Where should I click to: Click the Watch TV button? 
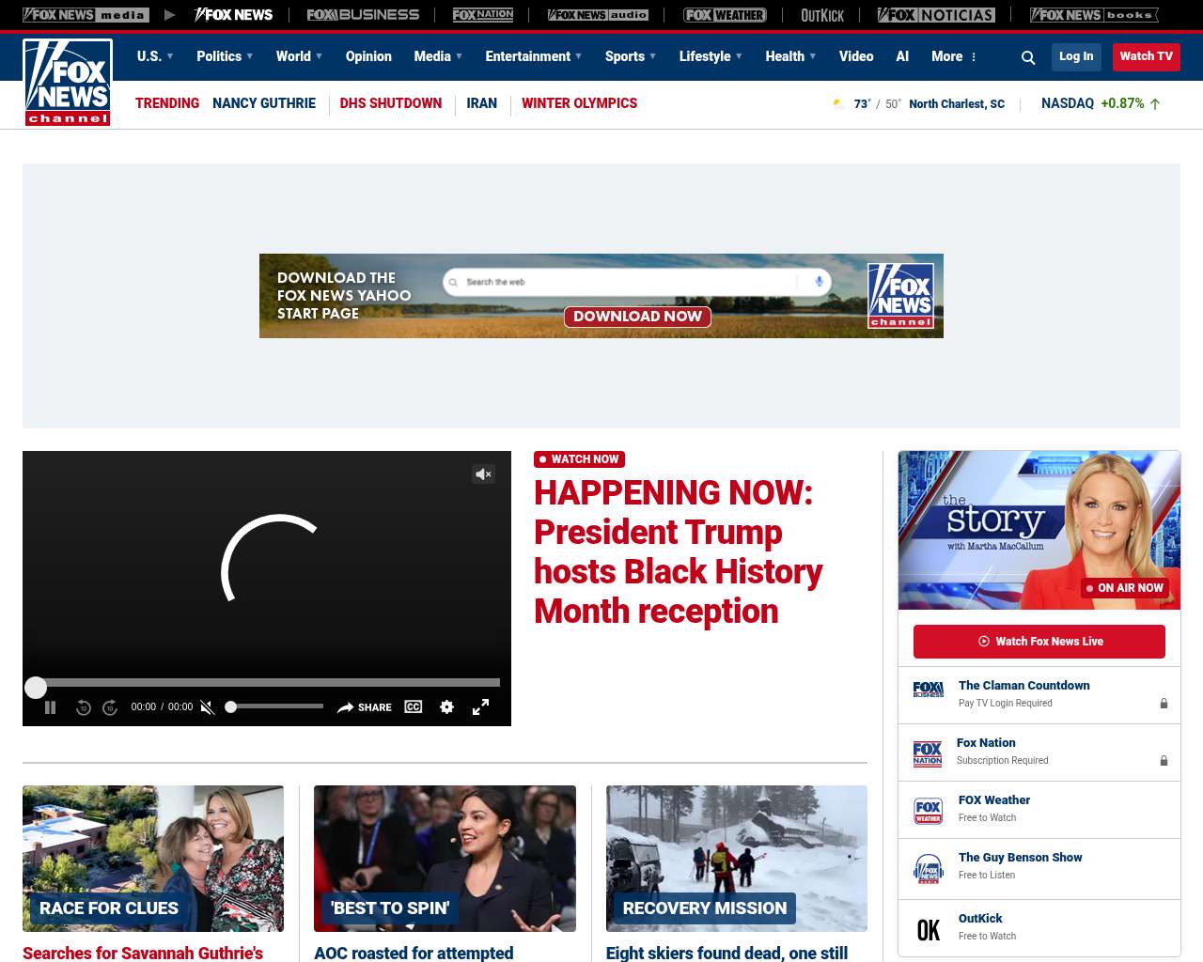[1147, 56]
